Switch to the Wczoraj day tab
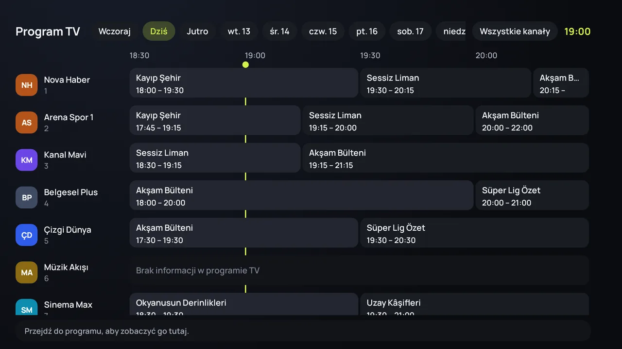 coord(115,32)
